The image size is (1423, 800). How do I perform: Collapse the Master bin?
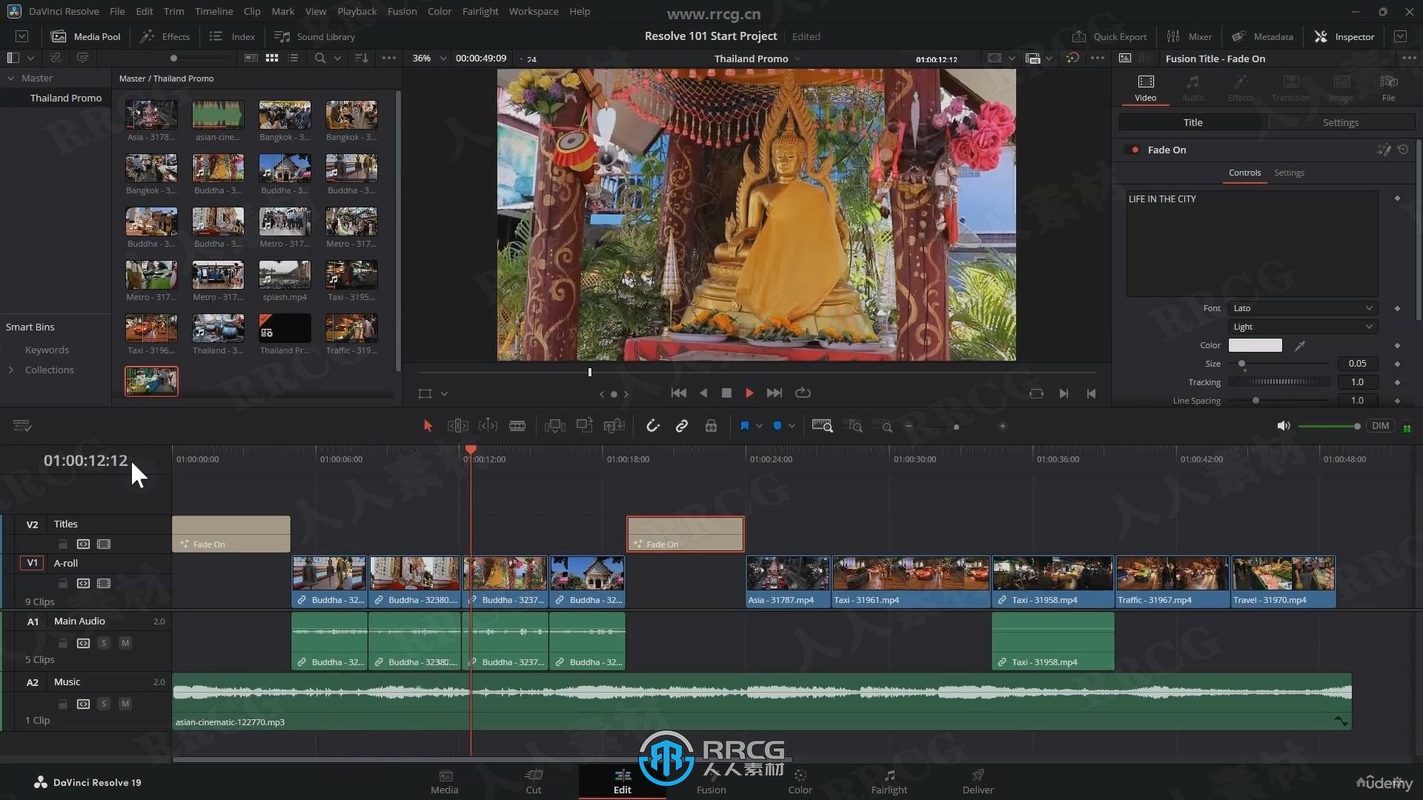click(x=11, y=78)
